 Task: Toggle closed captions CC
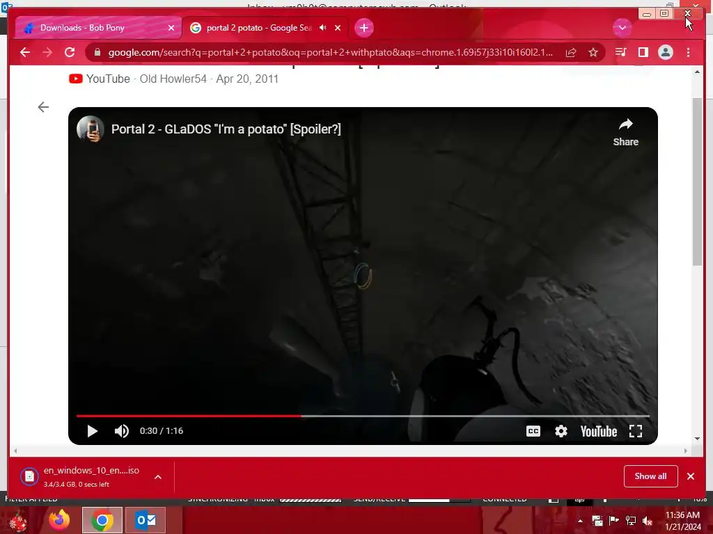533,431
